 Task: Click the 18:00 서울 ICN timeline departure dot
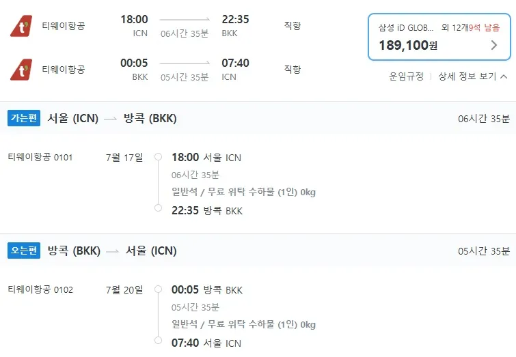(158, 157)
